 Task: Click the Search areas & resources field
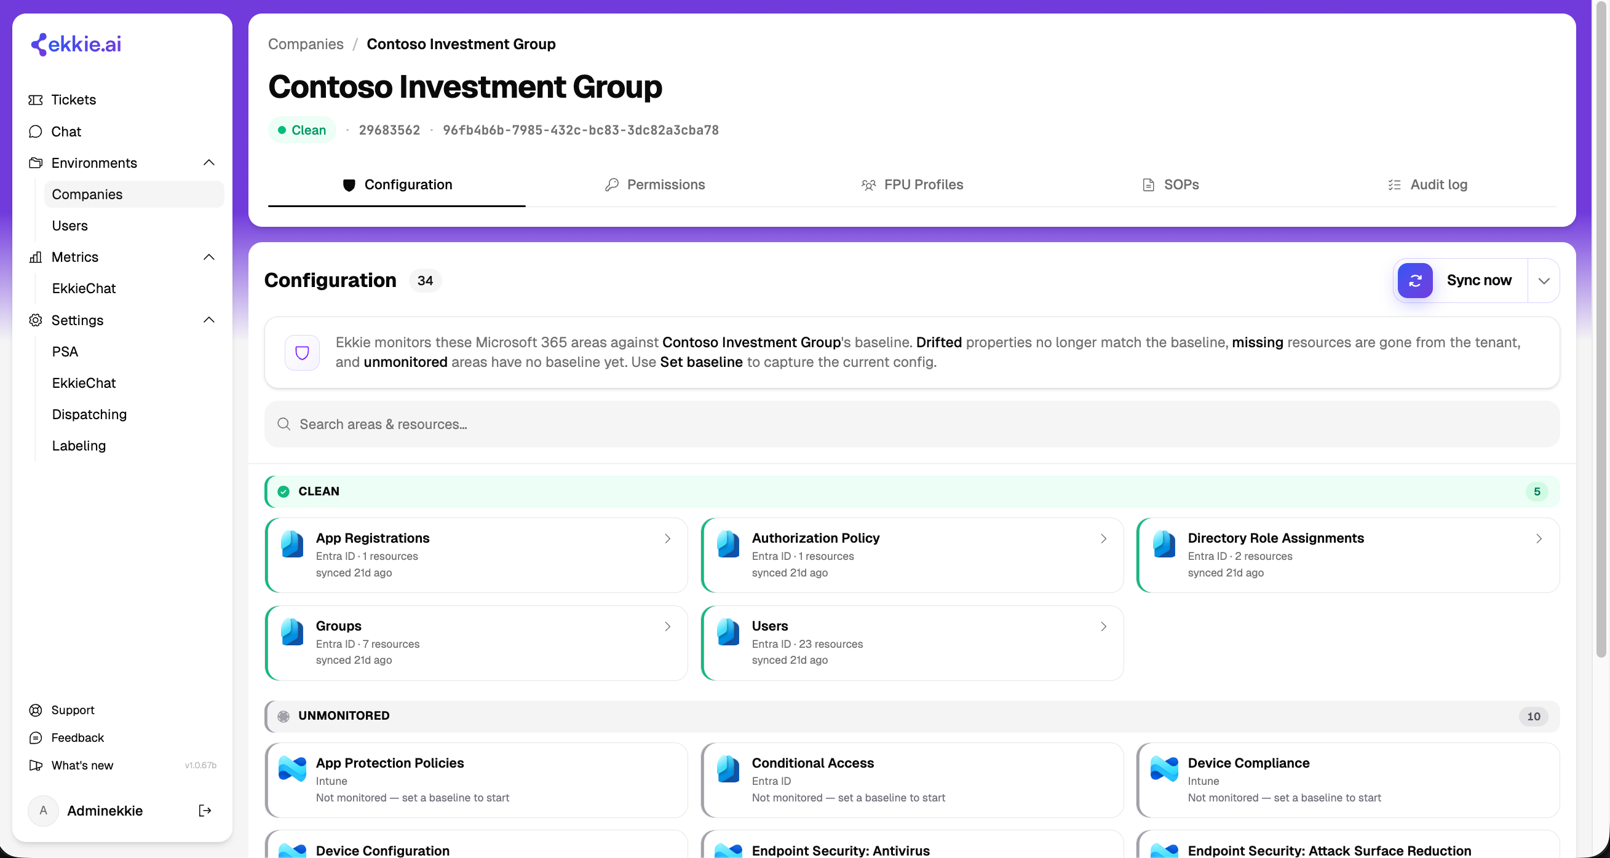912,424
